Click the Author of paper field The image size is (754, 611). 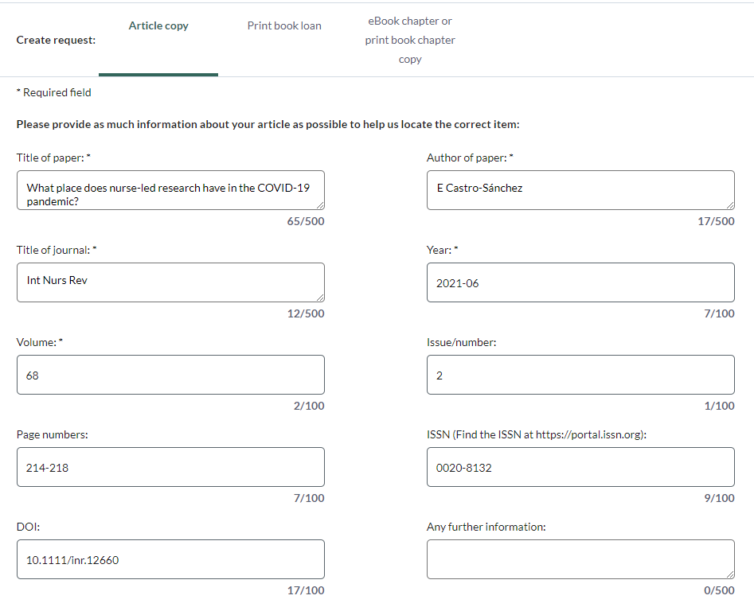click(x=580, y=190)
